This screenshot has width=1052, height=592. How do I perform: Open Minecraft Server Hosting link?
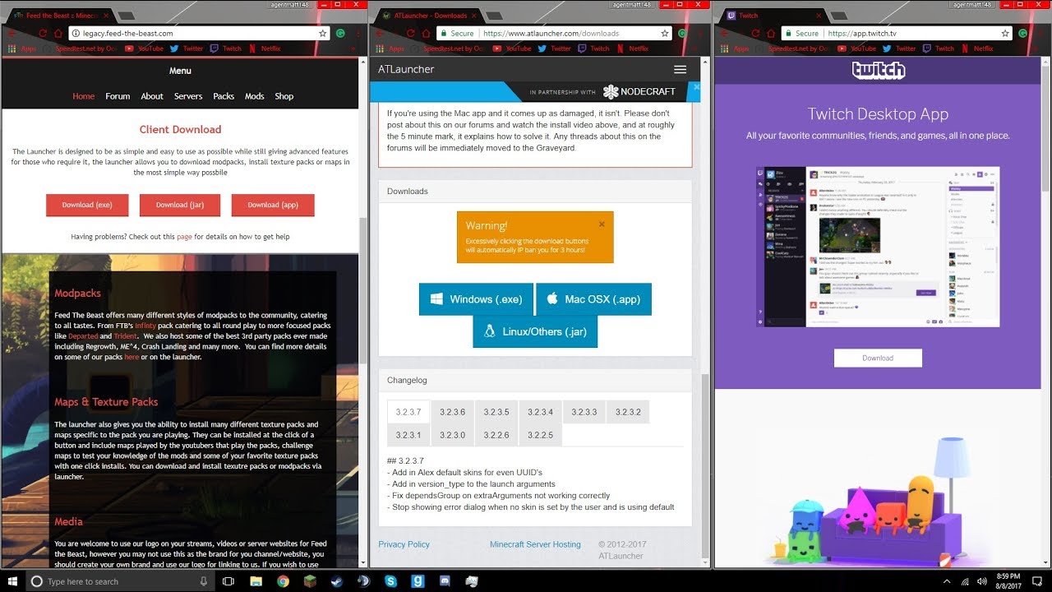click(x=535, y=544)
